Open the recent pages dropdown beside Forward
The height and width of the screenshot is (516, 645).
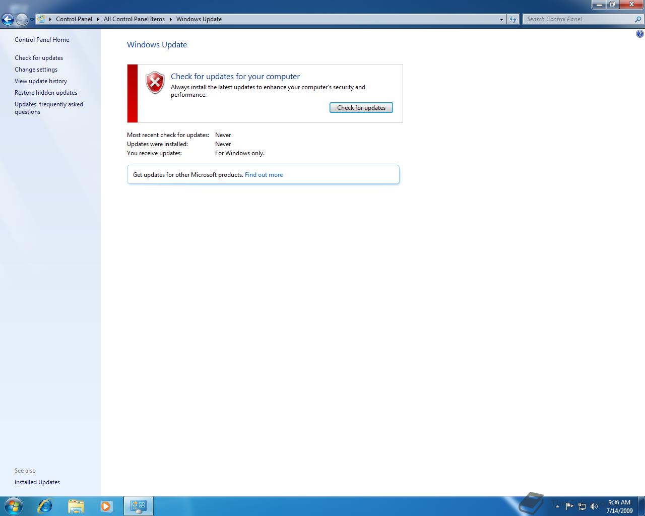(32, 20)
